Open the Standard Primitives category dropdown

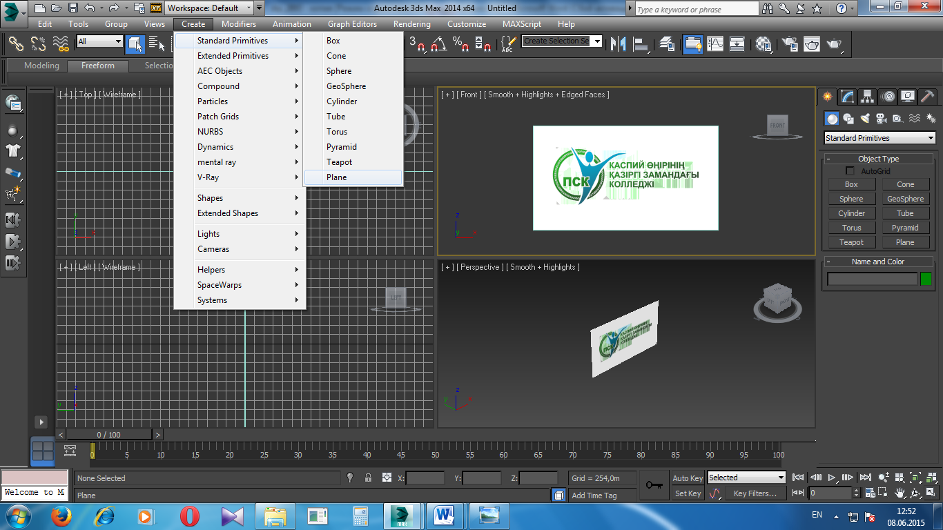coord(879,138)
